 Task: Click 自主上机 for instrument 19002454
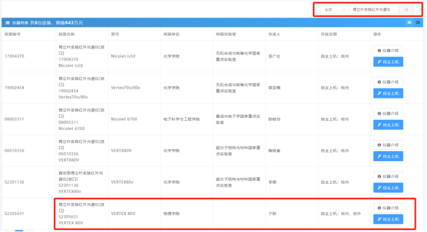(x=388, y=93)
